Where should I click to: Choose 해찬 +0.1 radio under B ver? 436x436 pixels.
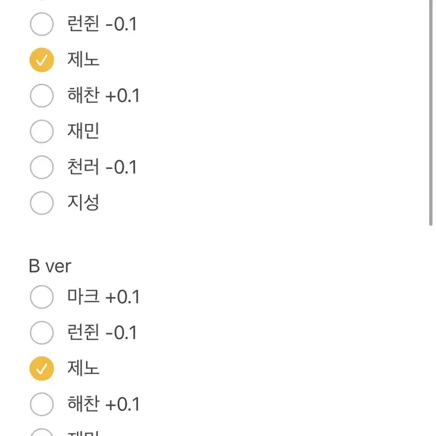(42, 404)
